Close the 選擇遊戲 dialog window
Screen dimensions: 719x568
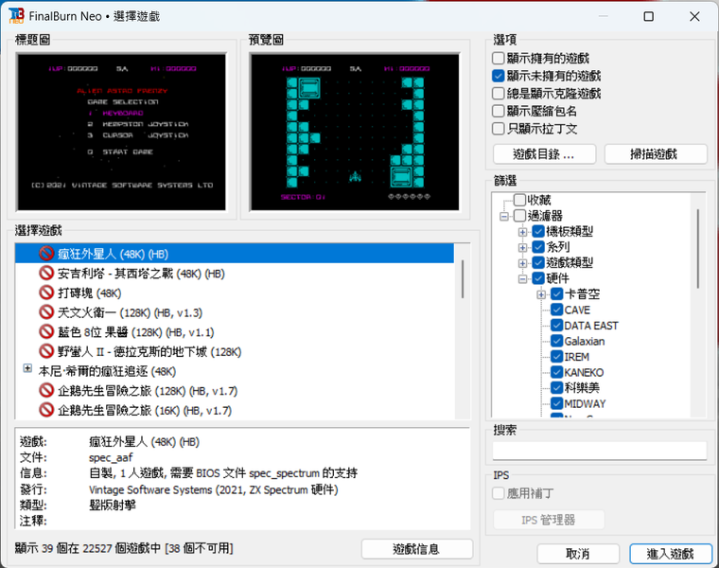pos(694,16)
